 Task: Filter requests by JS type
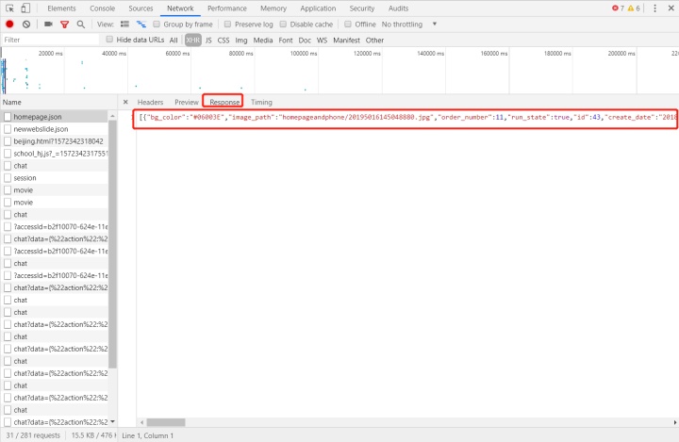[208, 41]
